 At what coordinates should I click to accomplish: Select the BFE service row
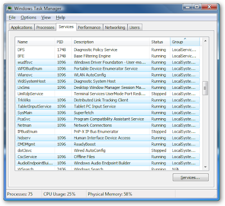(x=108, y=56)
